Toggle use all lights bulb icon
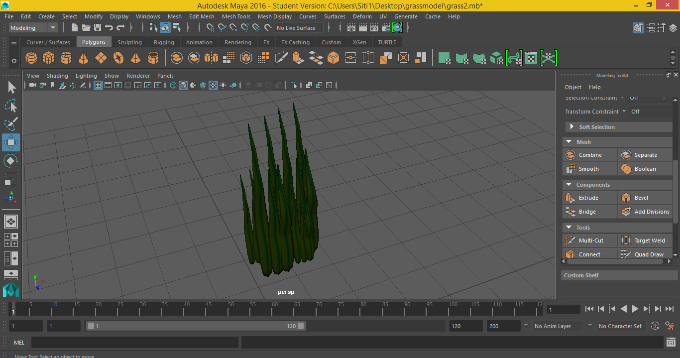The height and width of the screenshot is (358, 680). tap(223, 86)
